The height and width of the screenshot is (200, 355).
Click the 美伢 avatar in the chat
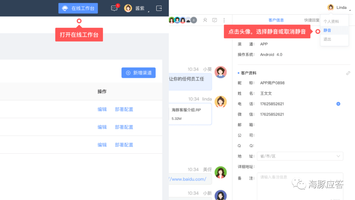pyautogui.click(x=221, y=172)
